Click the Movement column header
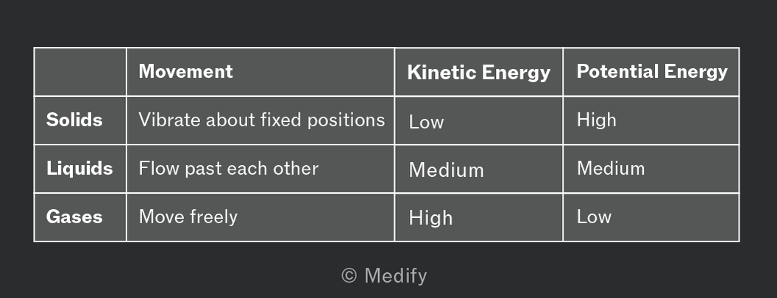The width and height of the screenshot is (777, 298). [x=260, y=72]
